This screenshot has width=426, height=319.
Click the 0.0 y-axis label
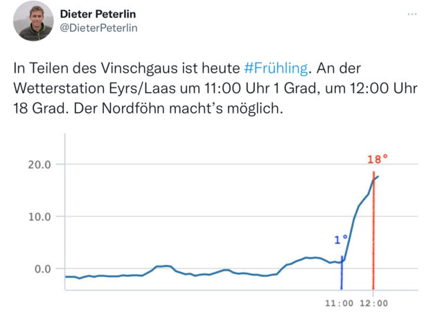click(x=43, y=269)
